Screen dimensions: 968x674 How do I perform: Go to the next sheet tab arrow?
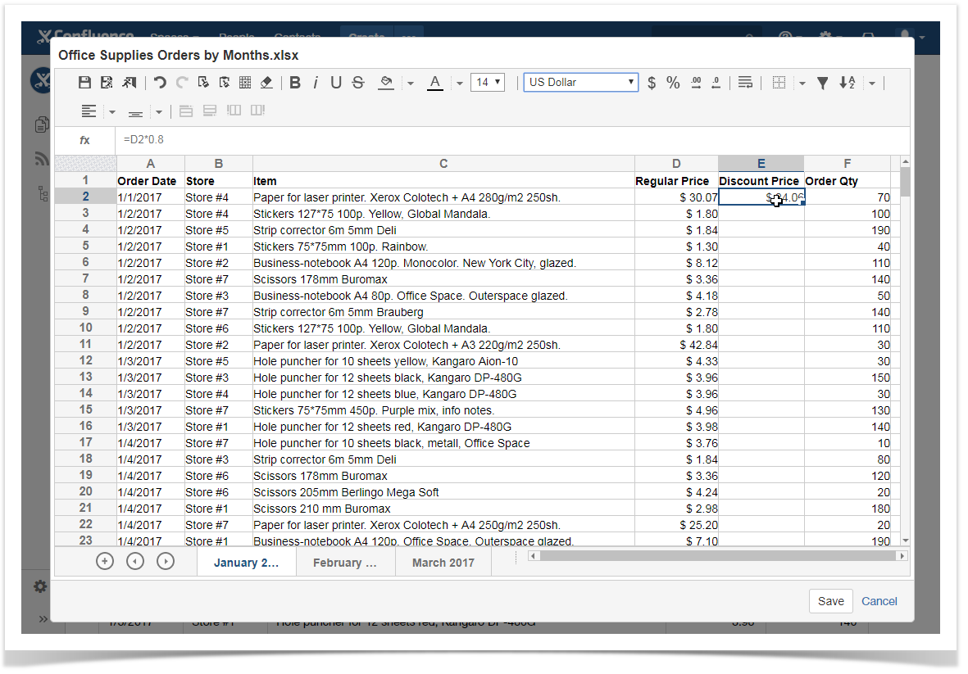point(166,561)
